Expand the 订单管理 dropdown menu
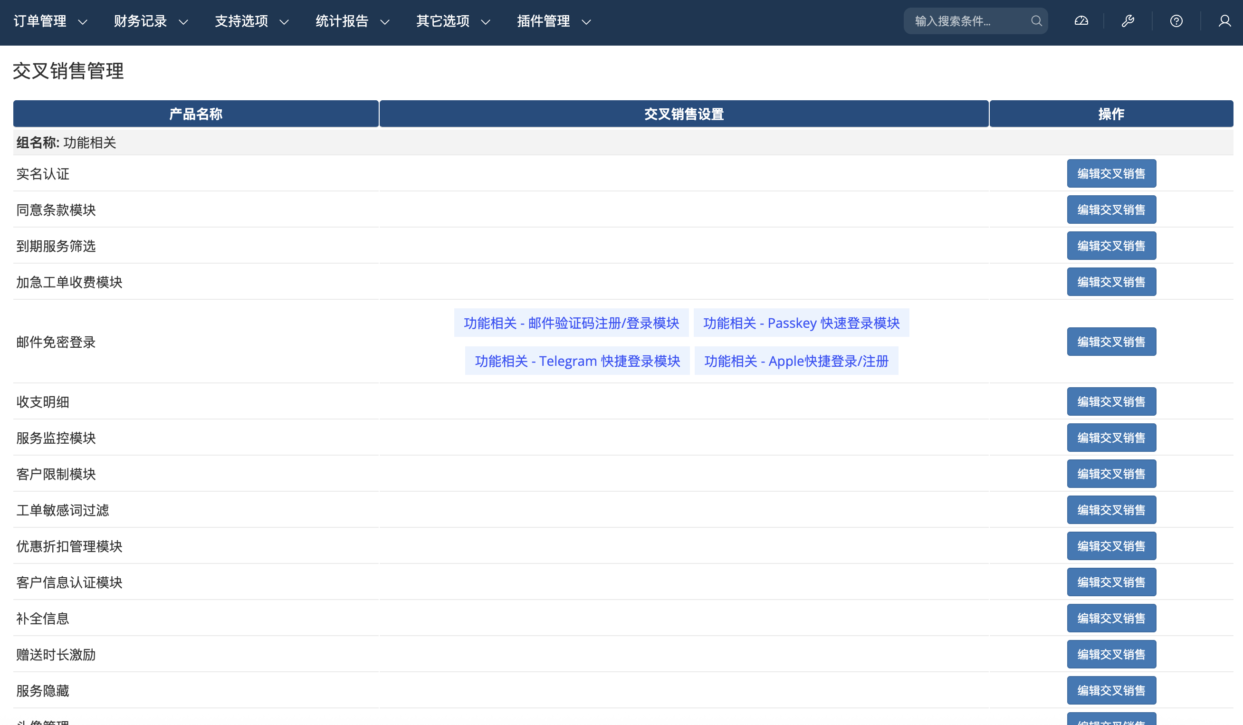1243x725 pixels. tap(50, 21)
